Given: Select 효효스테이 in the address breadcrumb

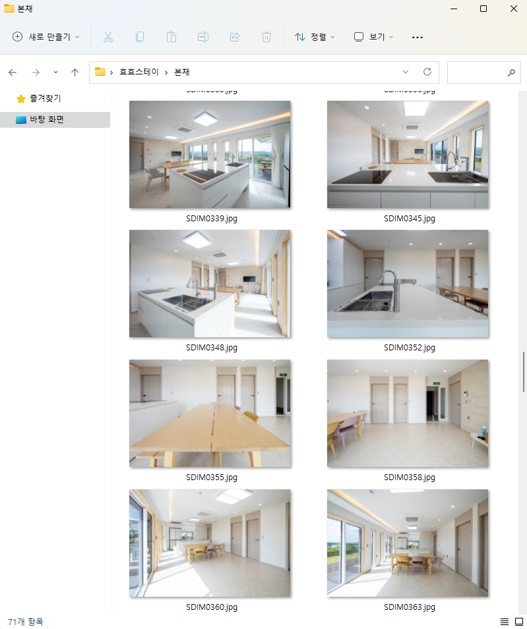Looking at the screenshot, I should pyautogui.click(x=139, y=72).
